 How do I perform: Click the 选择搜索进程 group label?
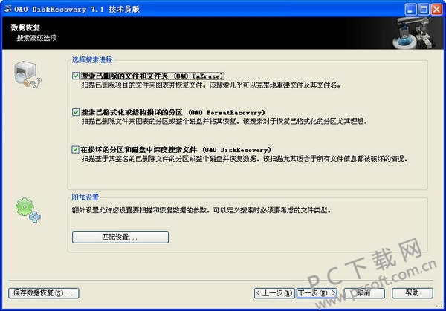click(92, 59)
